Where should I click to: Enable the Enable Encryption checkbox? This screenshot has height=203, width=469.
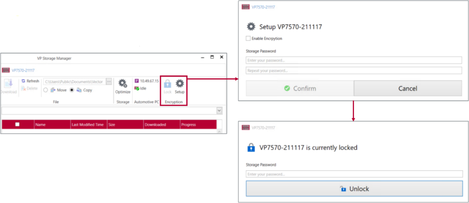[x=248, y=38]
